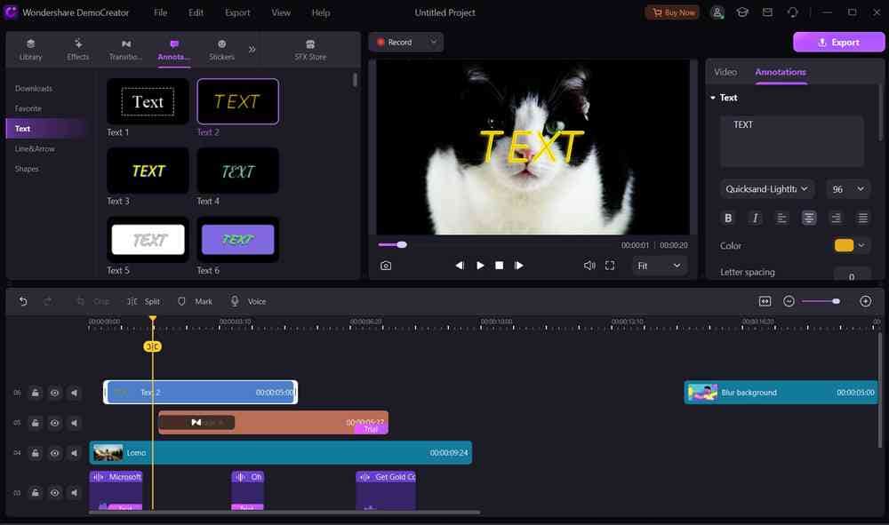Open the Help menu

click(320, 12)
